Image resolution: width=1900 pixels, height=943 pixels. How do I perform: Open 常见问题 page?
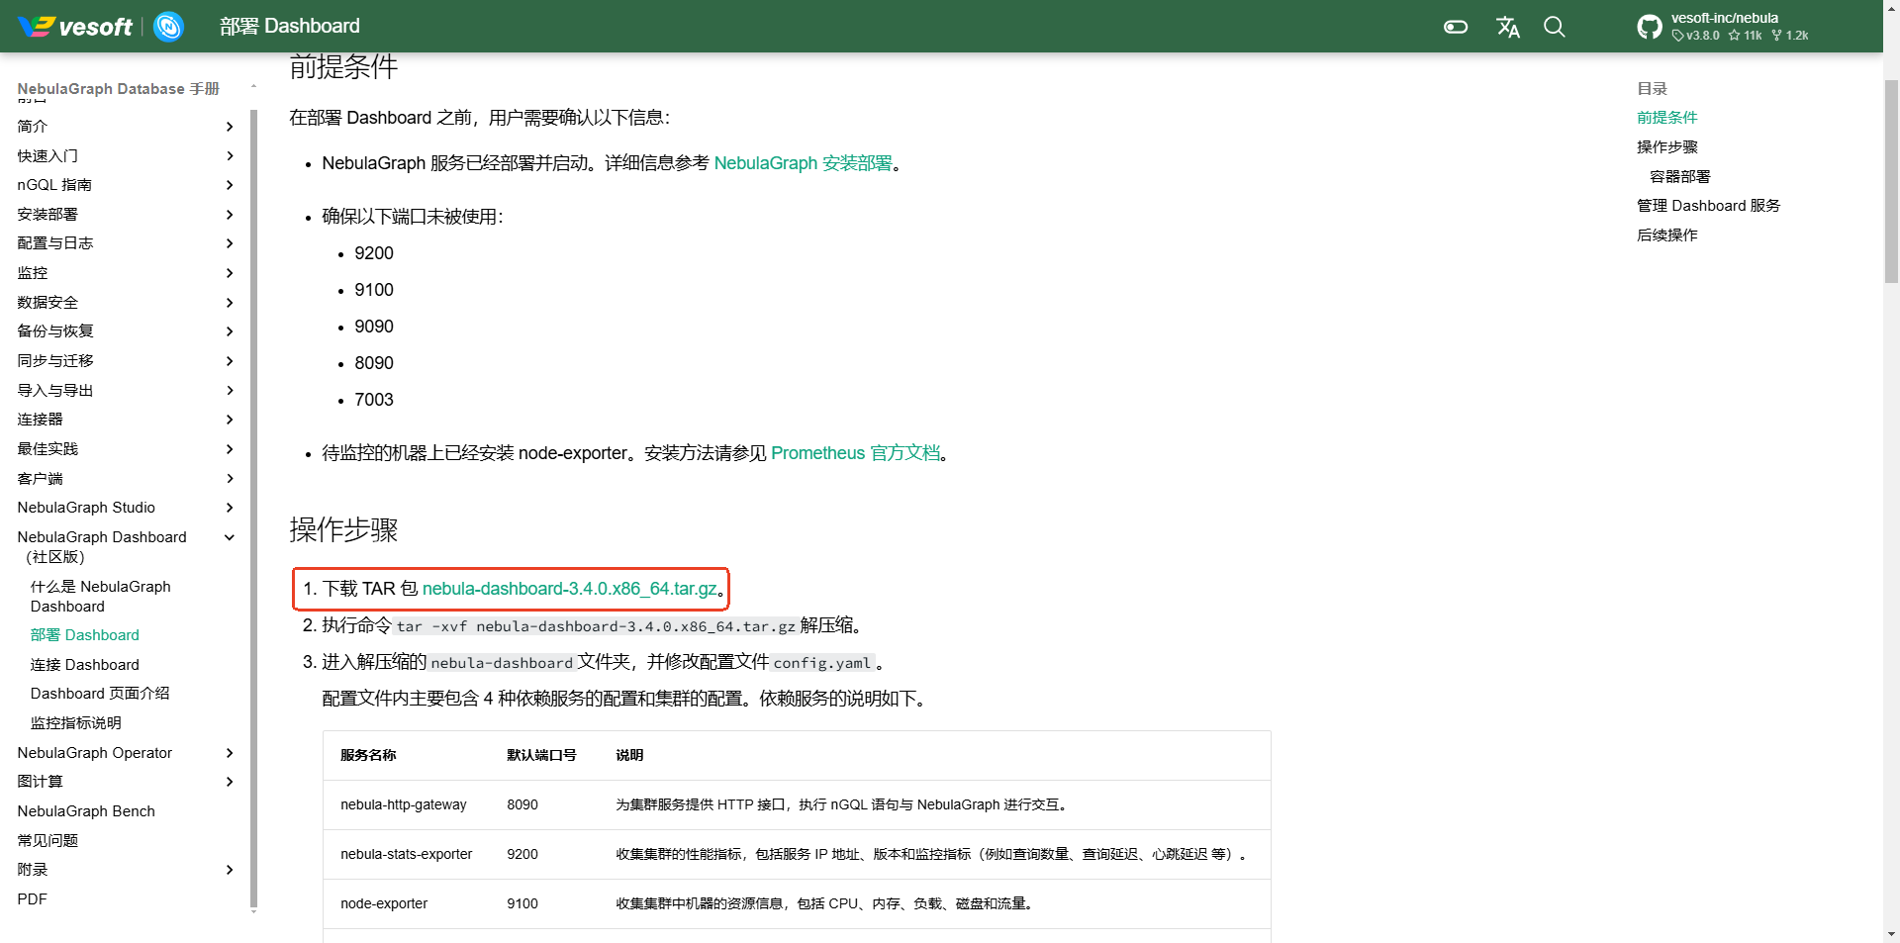click(47, 841)
